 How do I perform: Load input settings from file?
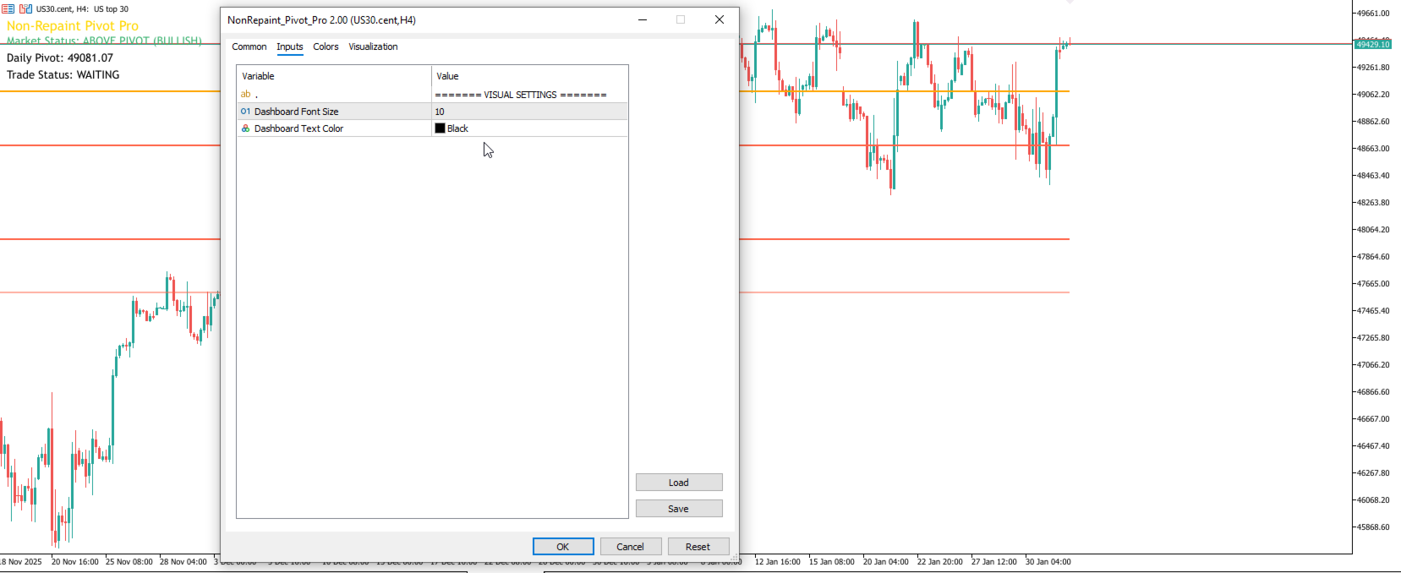(x=679, y=483)
